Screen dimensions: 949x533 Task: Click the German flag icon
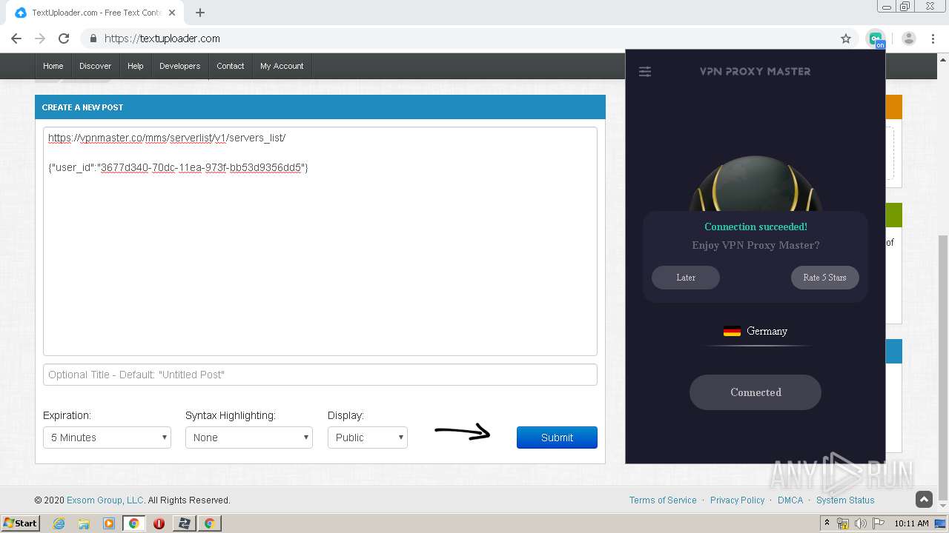pos(732,331)
